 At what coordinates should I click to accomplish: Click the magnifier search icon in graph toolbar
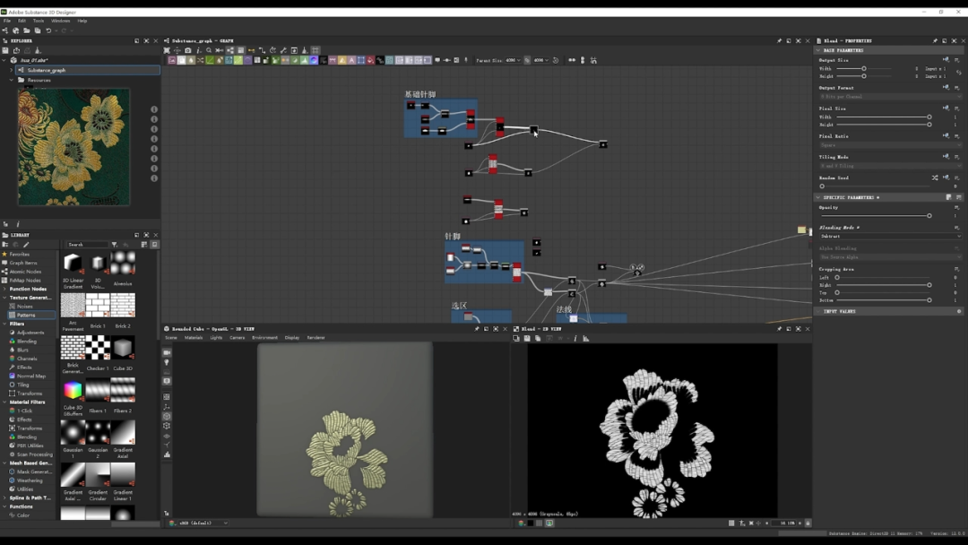tap(209, 50)
